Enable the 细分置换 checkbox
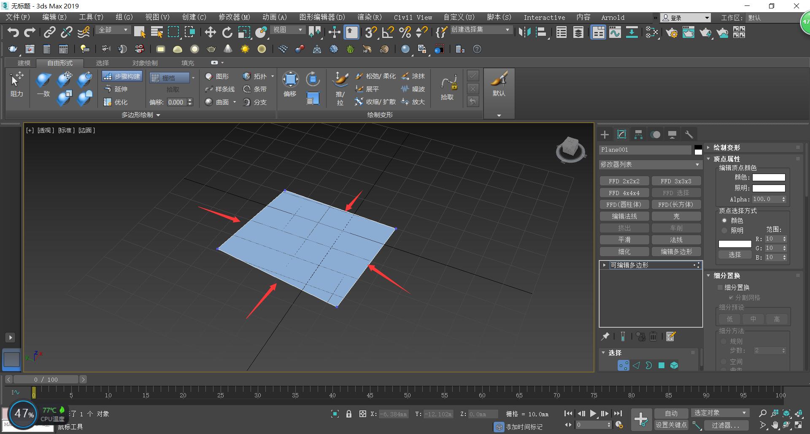Viewport: 810px width, 434px height. coord(720,287)
